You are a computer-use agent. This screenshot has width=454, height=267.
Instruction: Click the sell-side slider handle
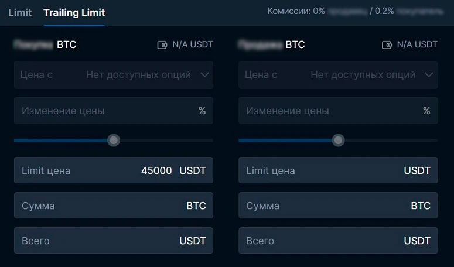point(338,141)
